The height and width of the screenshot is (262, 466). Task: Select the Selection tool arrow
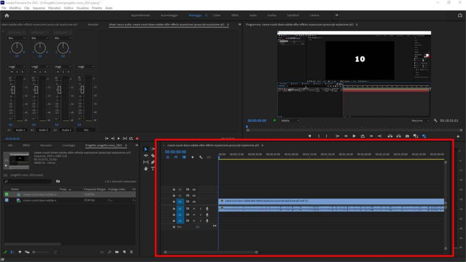[146, 149]
